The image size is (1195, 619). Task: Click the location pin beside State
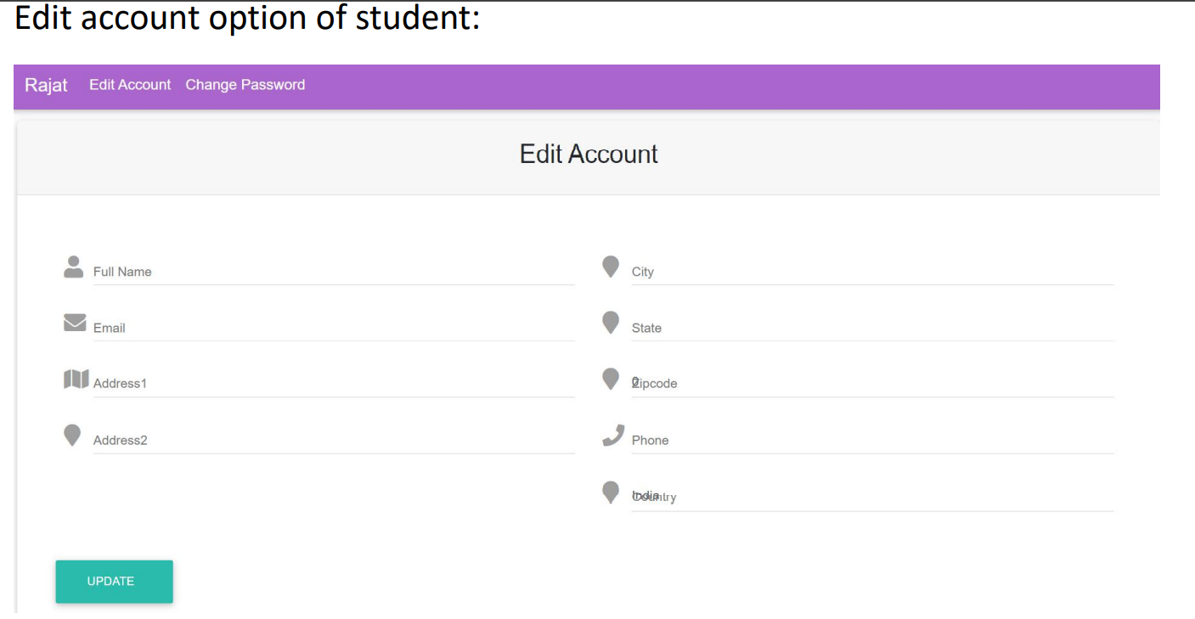[x=611, y=322]
